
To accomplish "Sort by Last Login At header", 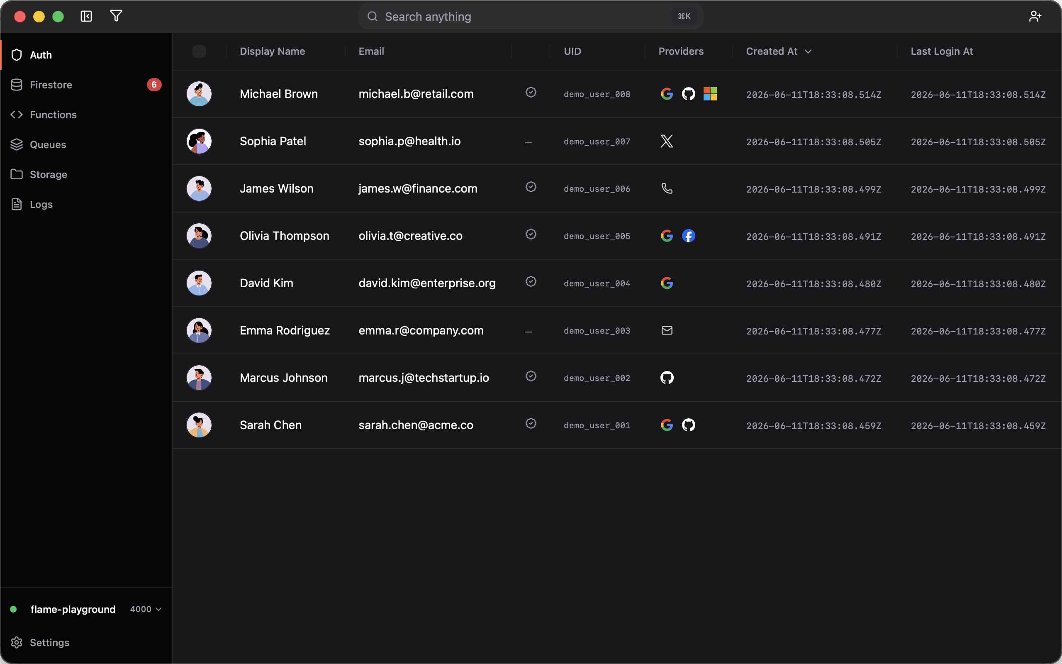I will [x=942, y=51].
